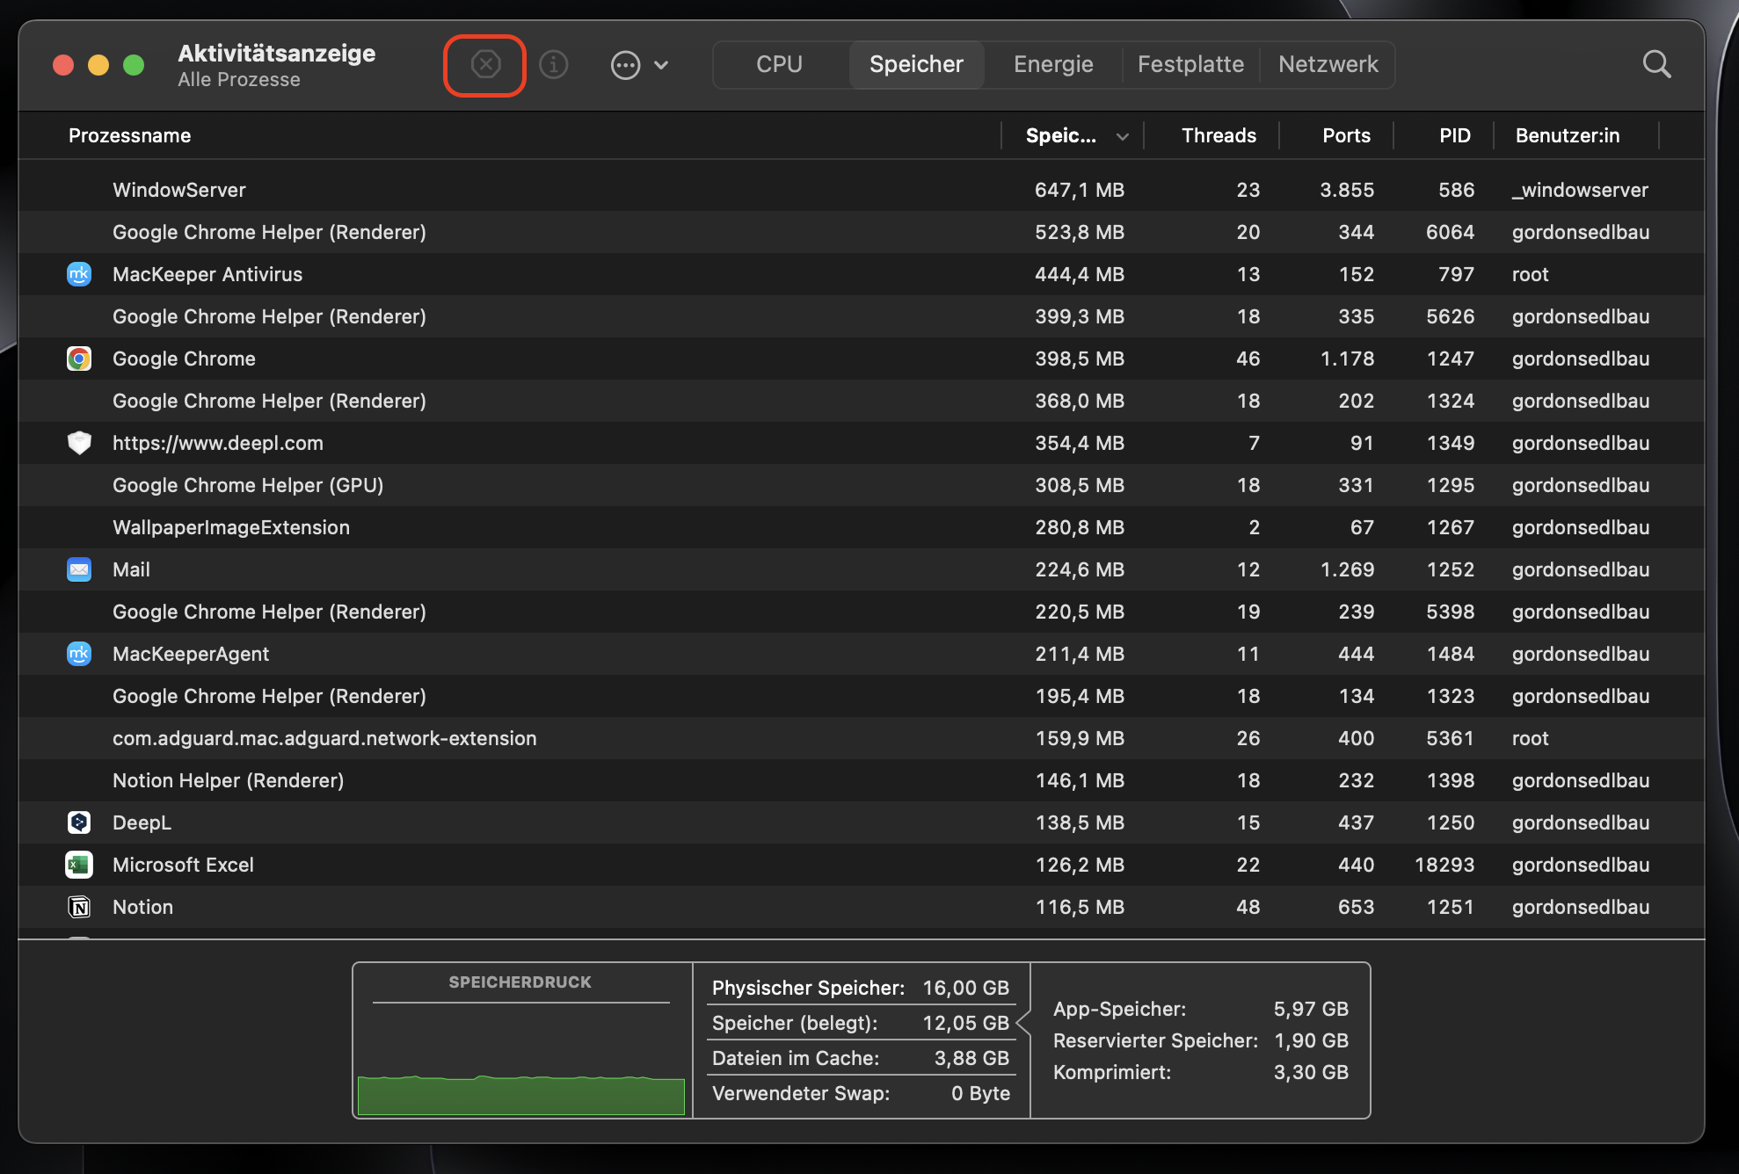
Task: Click the search magnifier icon
Action: point(1656,64)
